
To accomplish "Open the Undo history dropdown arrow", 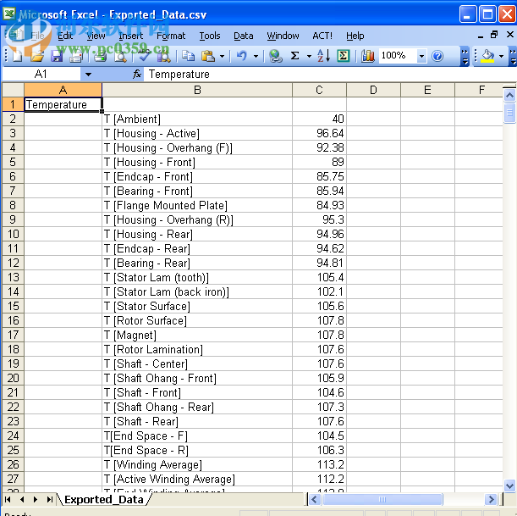I will 256,57.
